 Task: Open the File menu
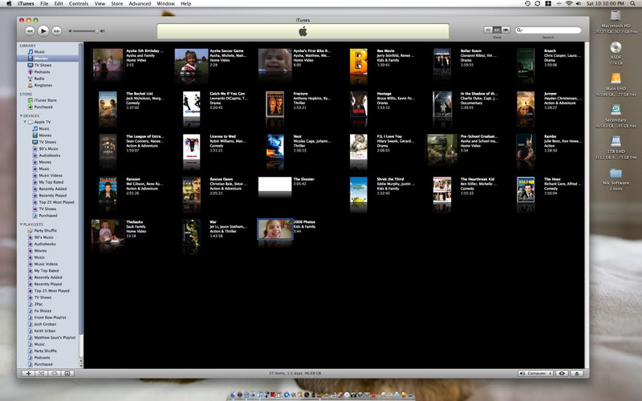44,4
